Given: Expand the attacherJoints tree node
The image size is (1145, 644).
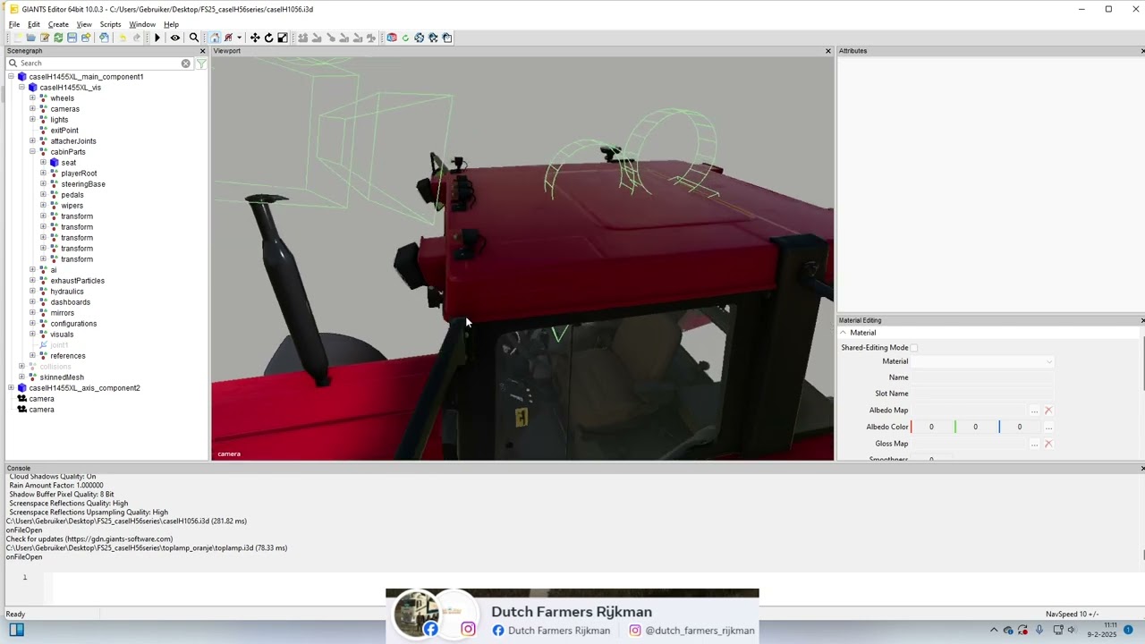Looking at the screenshot, I should coord(32,141).
